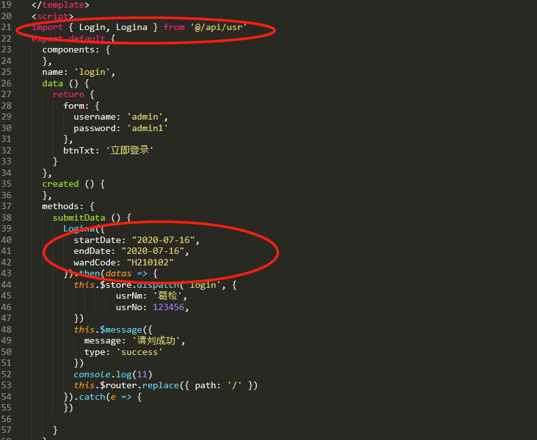Click '$store' in the dispatch line
537x440 pixels.
point(116,285)
